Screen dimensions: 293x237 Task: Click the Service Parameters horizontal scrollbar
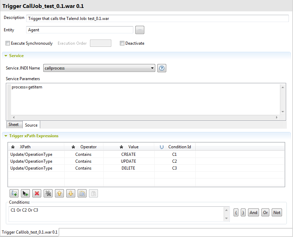point(144,118)
